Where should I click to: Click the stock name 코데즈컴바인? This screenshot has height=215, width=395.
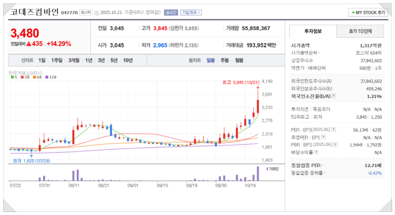coord(34,12)
